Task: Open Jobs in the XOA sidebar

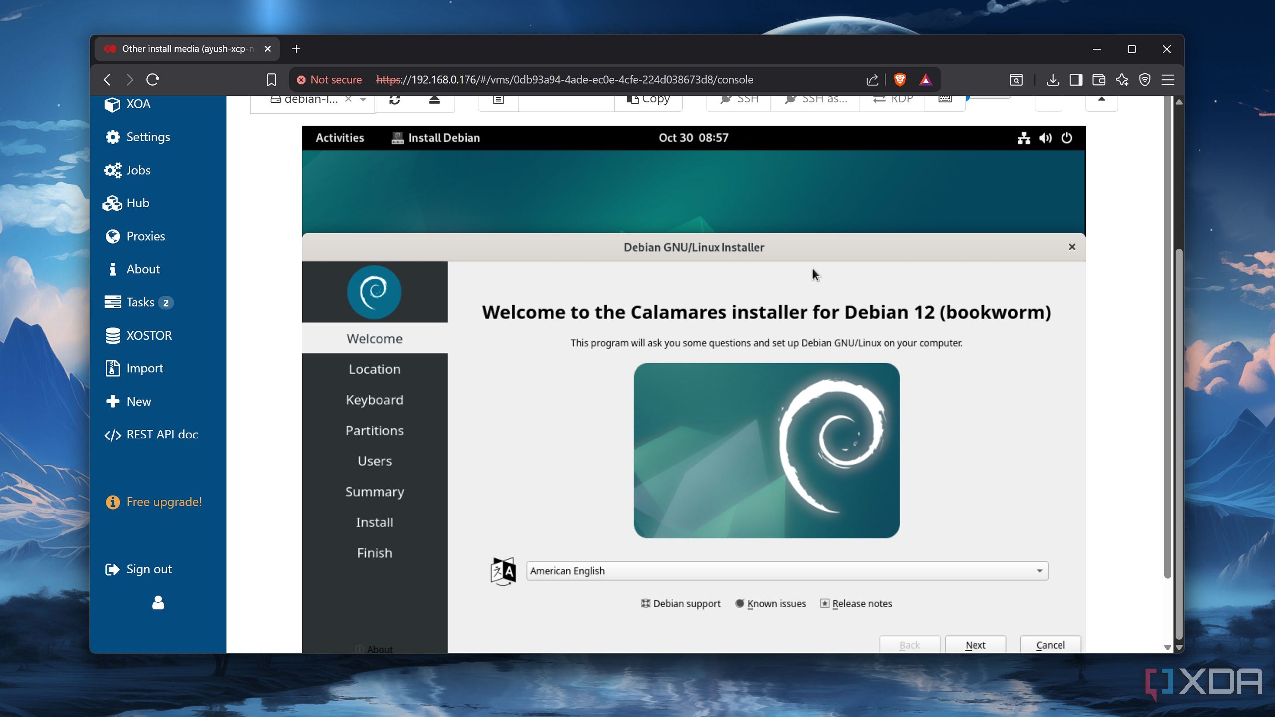Action: tap(127, 170)
